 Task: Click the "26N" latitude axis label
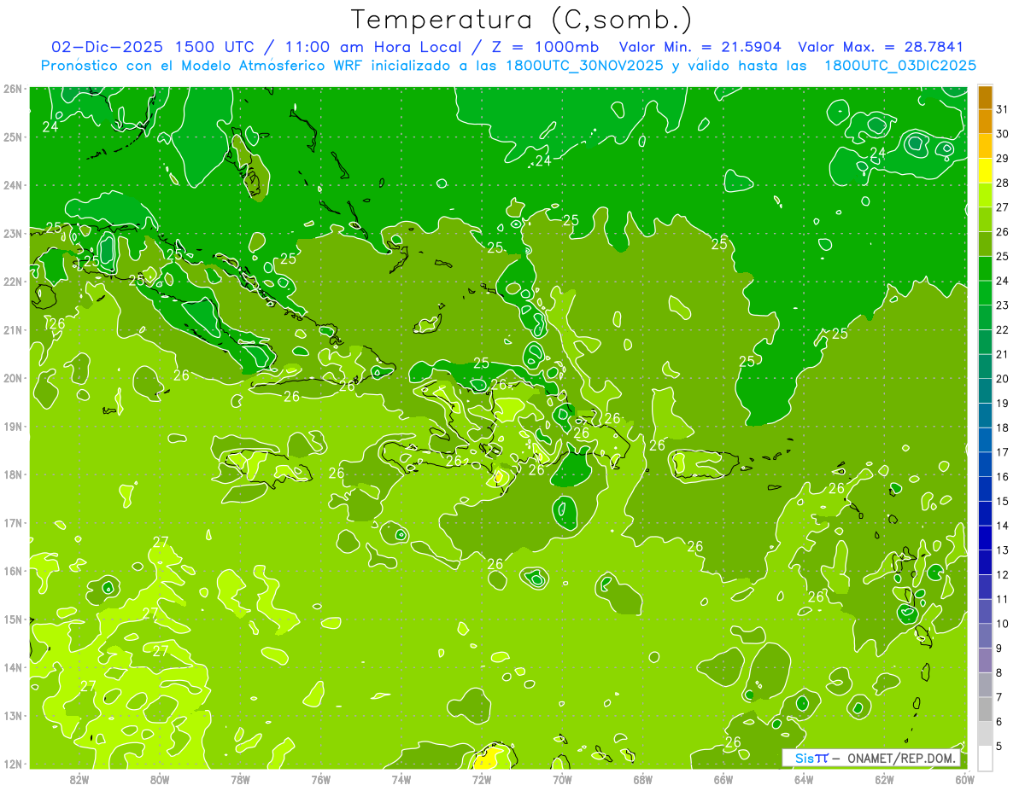pyautogui.click(x=13, y=89)
